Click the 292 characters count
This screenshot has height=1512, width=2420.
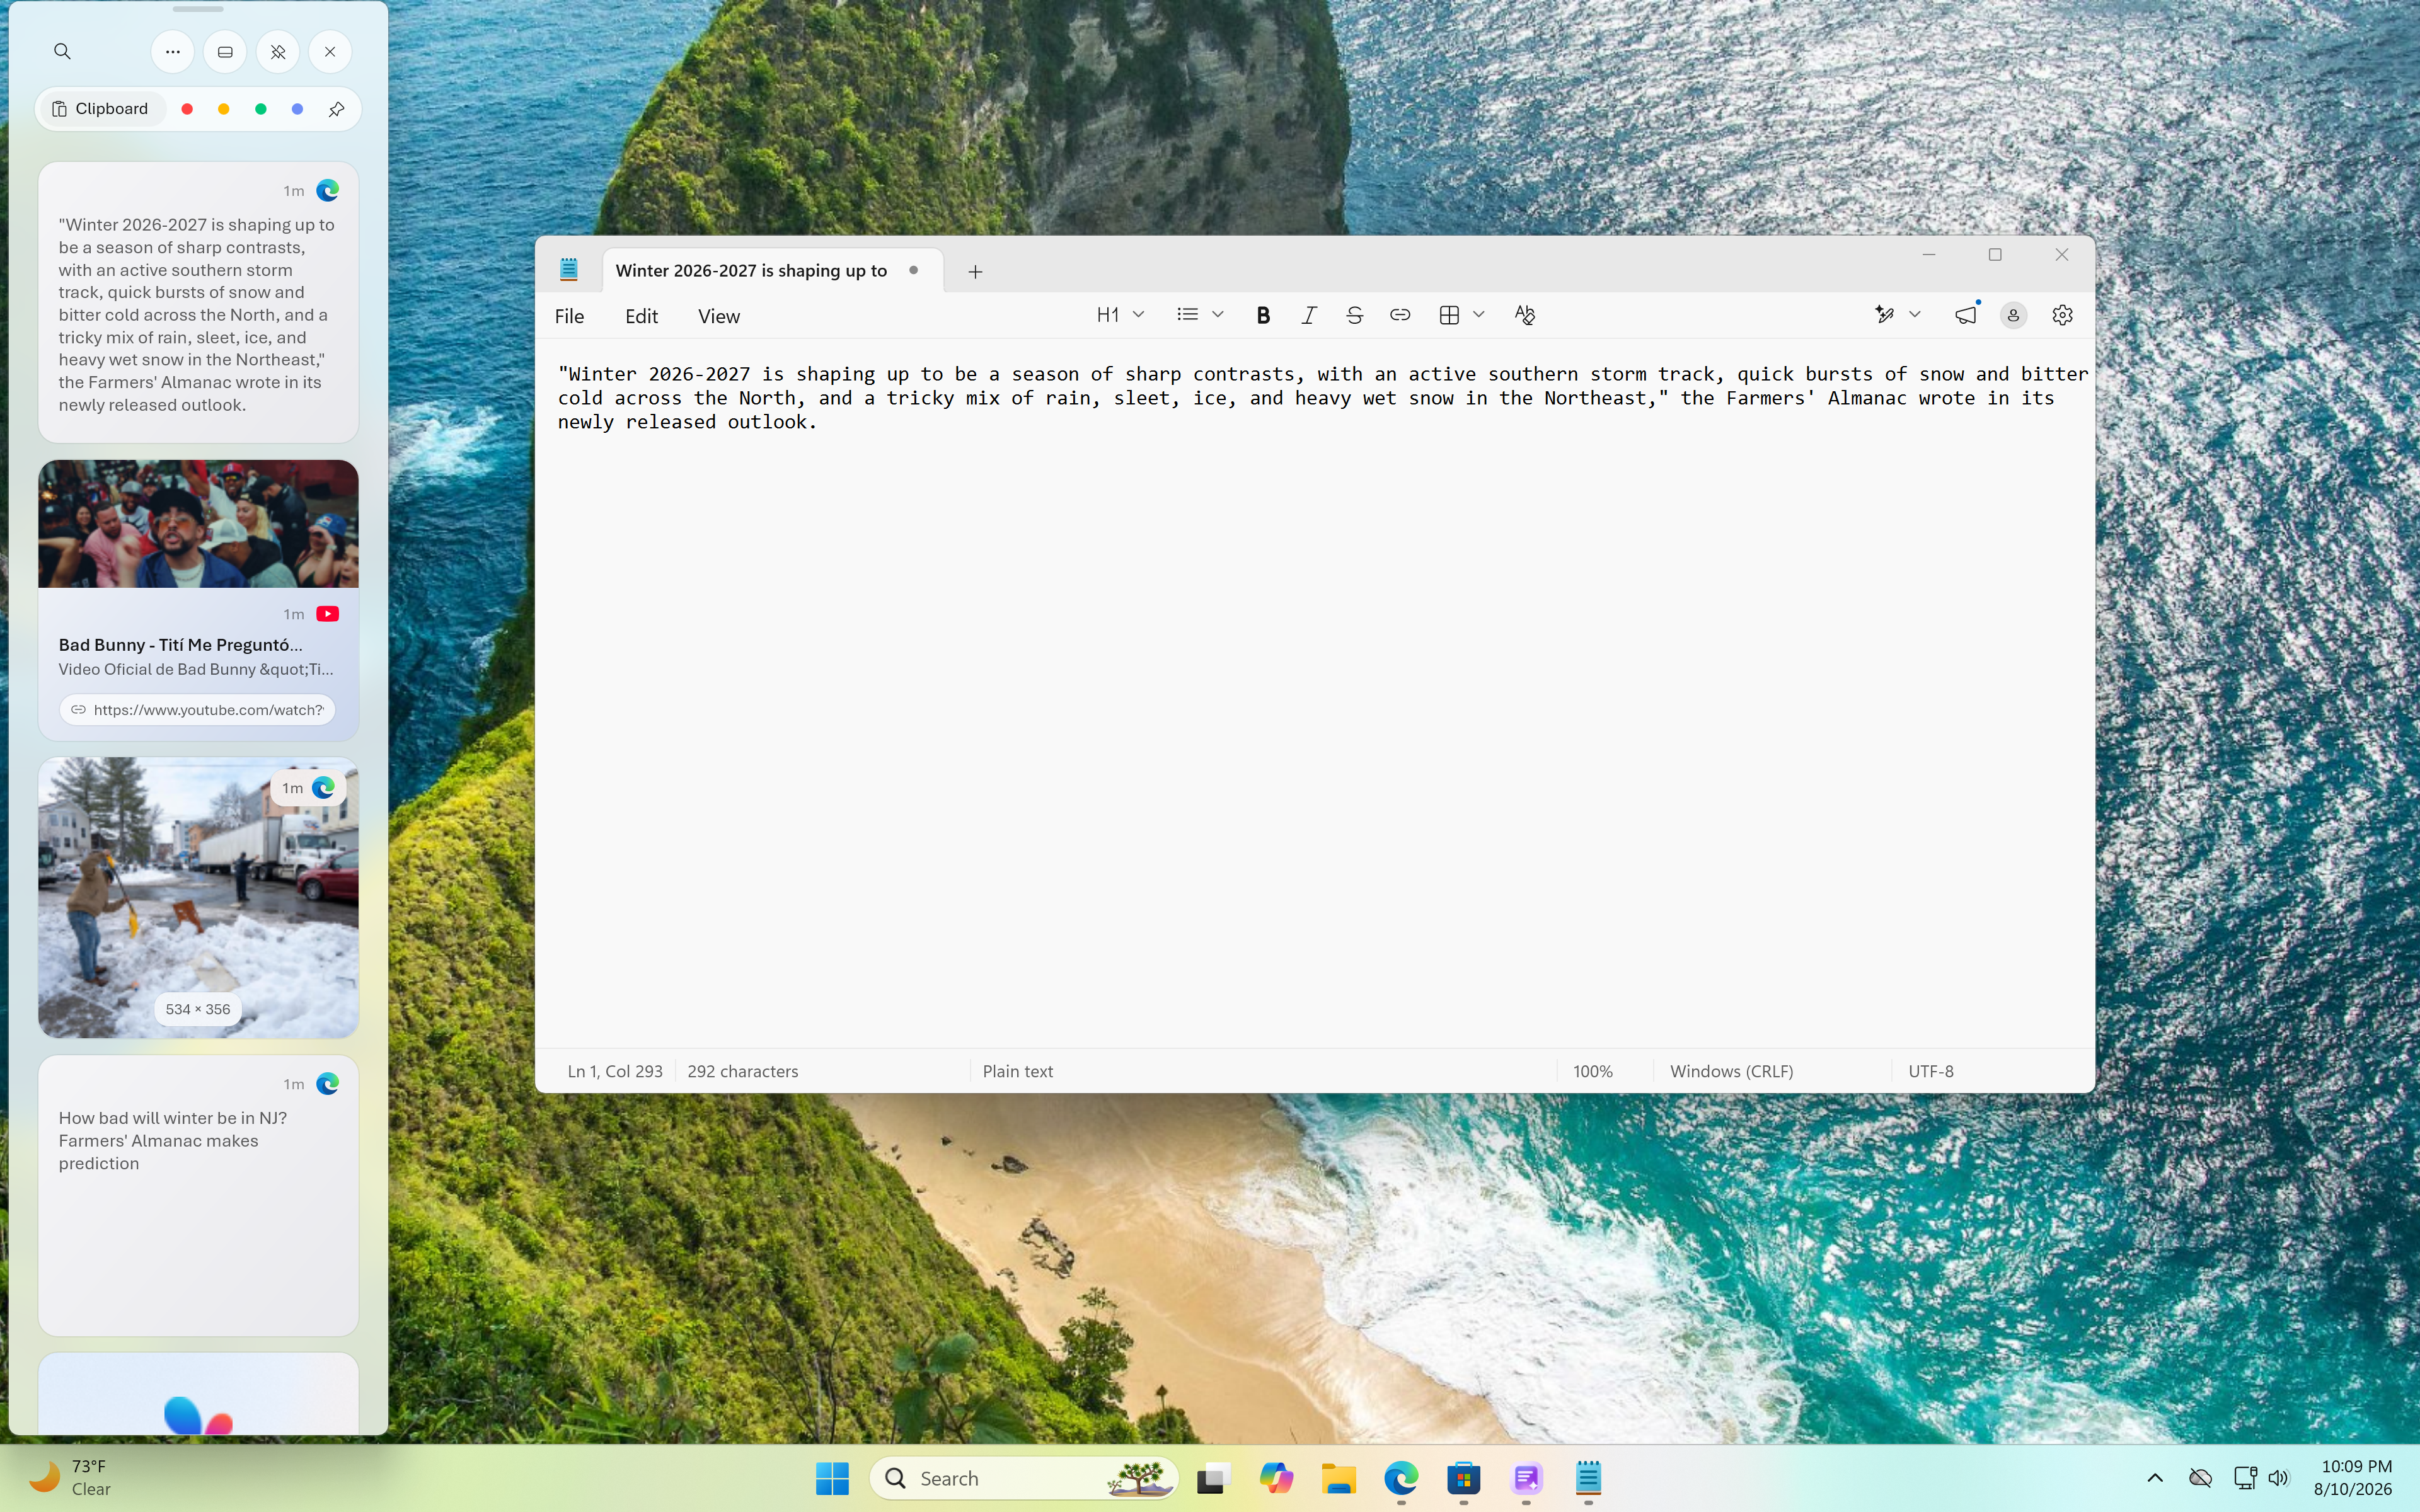[743, 1071]
